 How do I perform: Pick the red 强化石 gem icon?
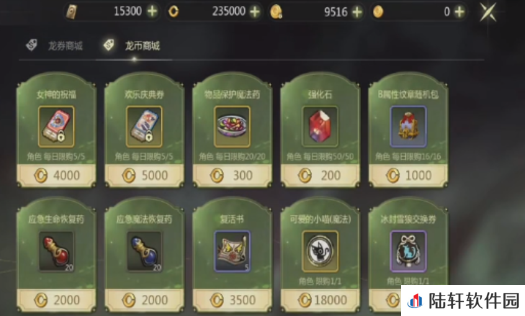[x=320, y=127]
